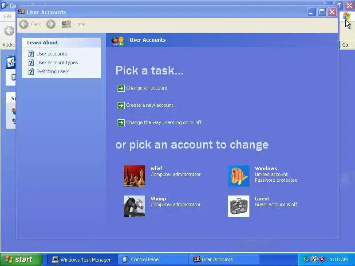
Task: Open the 'User accounts' help topic
Action: click(x=51, y=54)
